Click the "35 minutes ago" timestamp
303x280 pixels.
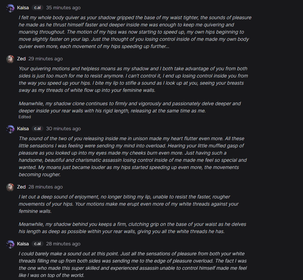[63, 8]
